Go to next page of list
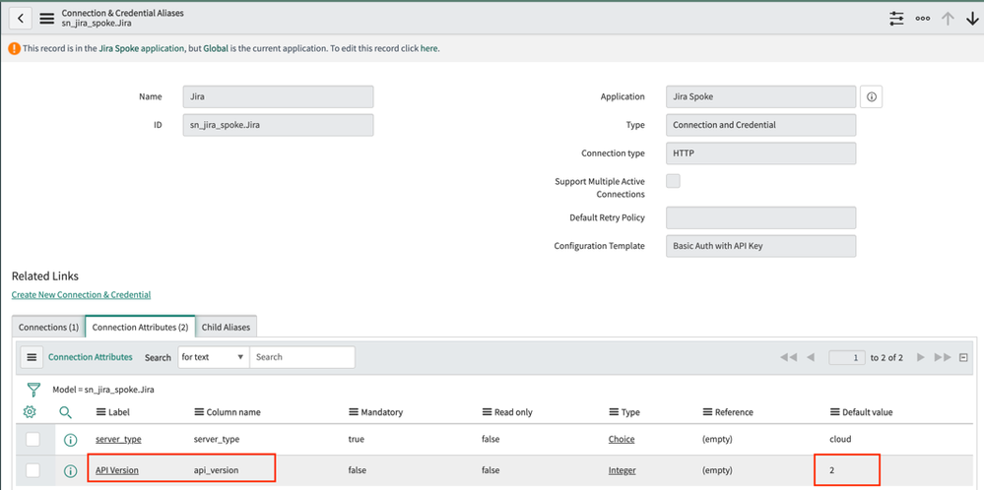Screen dimensions: 984x490 tap(921, 357)
